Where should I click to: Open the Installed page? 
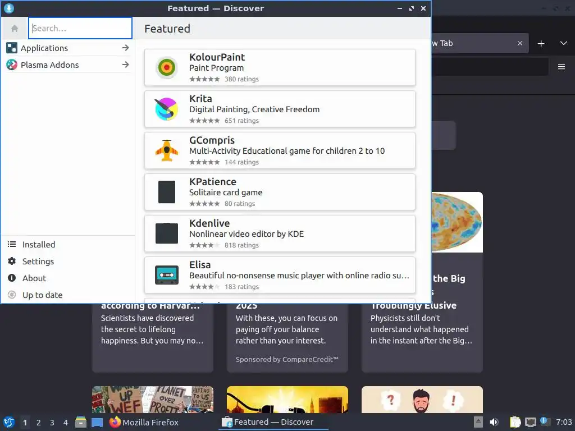[68, 245]
